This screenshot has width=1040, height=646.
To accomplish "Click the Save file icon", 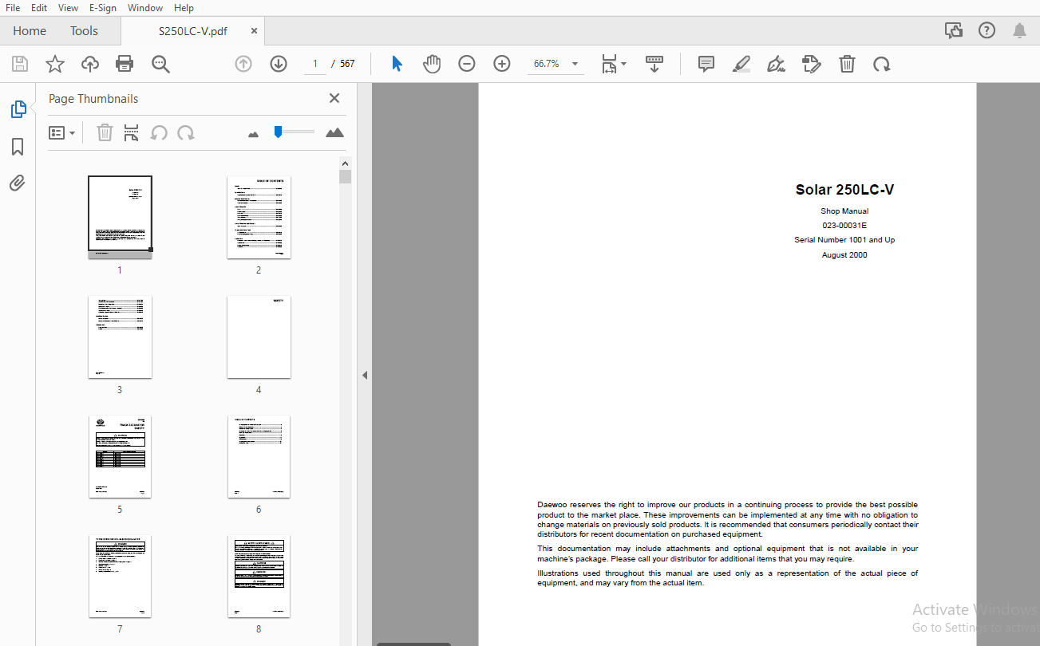I will (19, 64).
